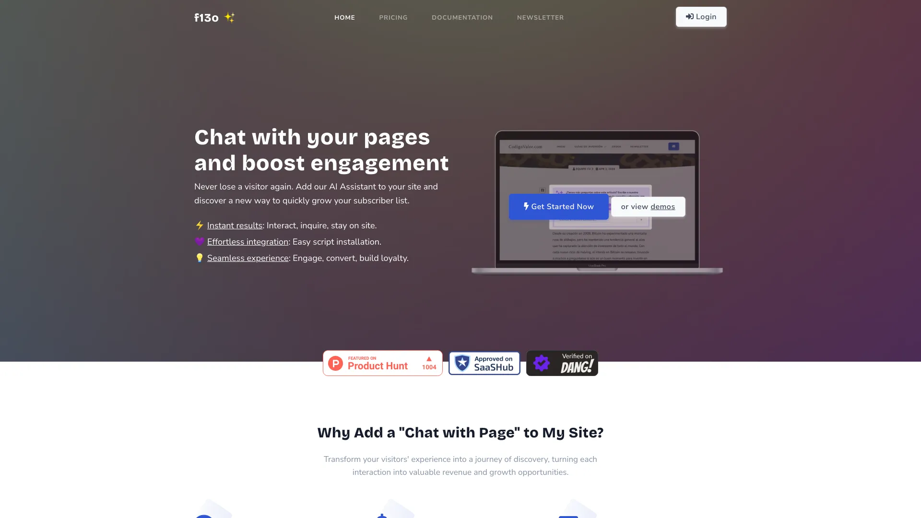Scroll down to Why Add a Chat section

(460, 432)
